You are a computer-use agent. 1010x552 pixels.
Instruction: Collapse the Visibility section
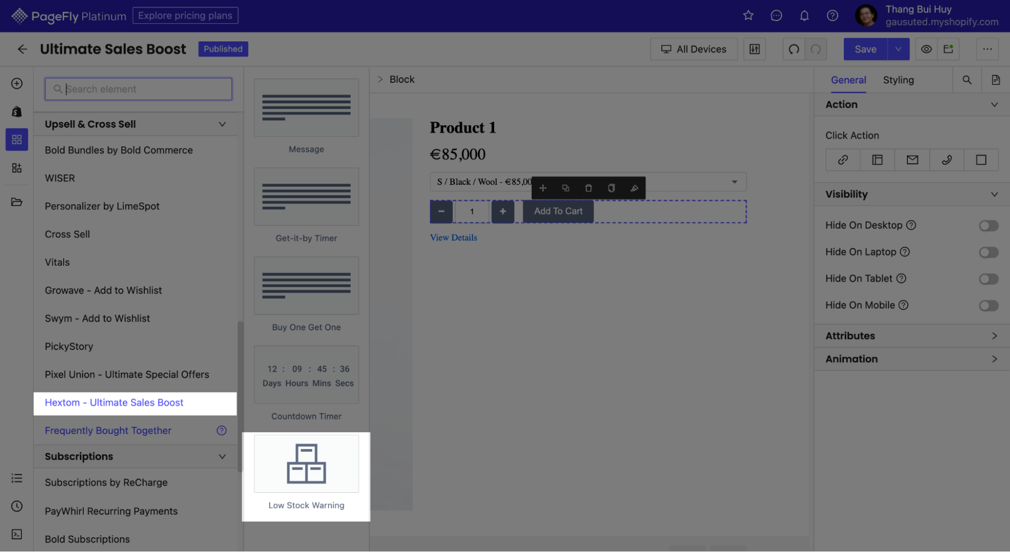tap(994, 194)
